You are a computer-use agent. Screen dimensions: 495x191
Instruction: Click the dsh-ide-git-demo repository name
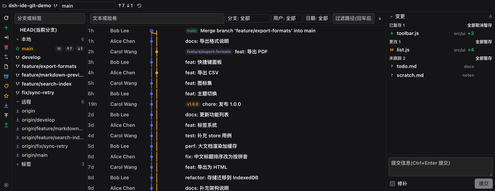point(30,6)
